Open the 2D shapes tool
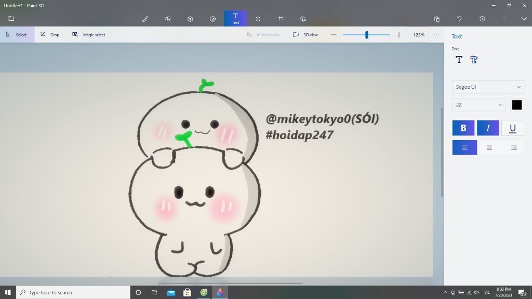 coord(168,19)
